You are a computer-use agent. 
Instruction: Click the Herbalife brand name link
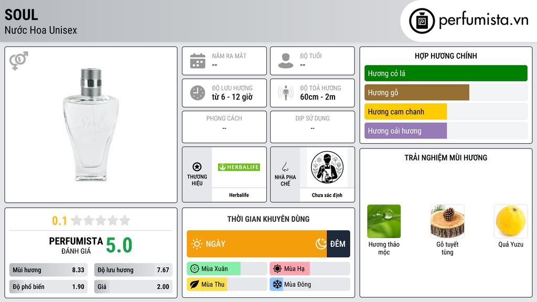pos(239,195)
